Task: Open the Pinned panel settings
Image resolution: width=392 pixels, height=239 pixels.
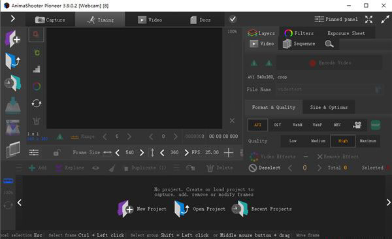Action: 336,19
